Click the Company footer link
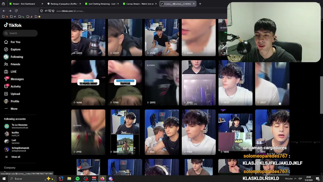The height and width of the screenshot is (182, 323). [x=10, y=168]
